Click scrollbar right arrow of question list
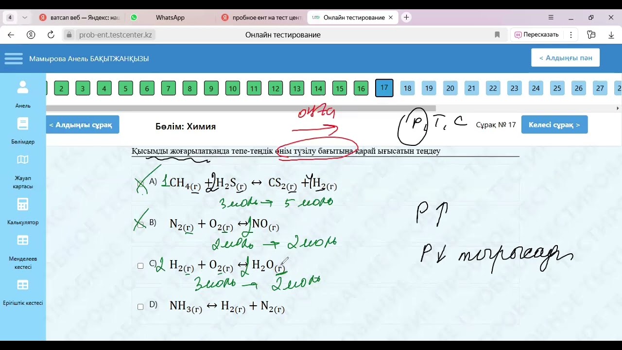The height and width of the screenshot is (350, 622). point(618,108)
